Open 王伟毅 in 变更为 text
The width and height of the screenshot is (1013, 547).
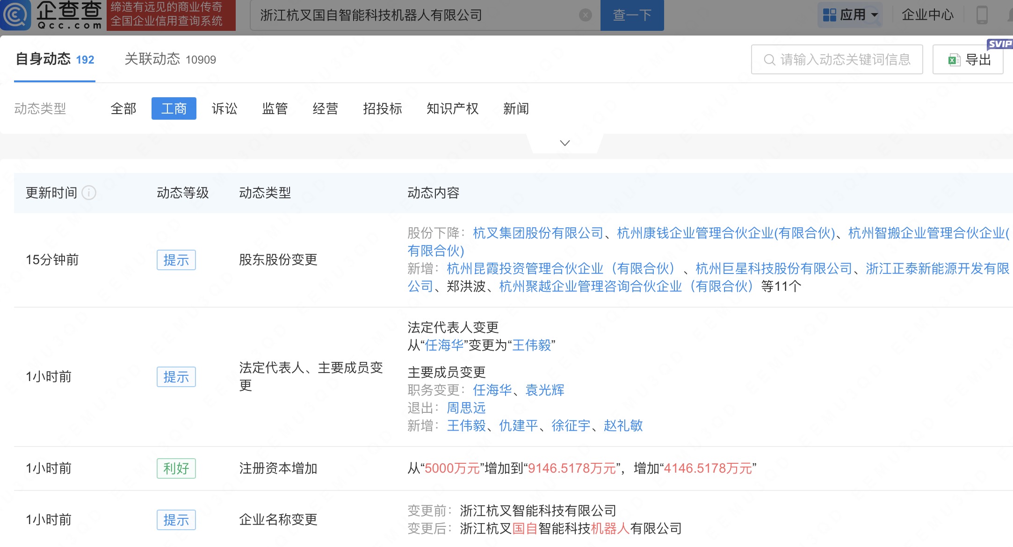(x=532, y=345)
